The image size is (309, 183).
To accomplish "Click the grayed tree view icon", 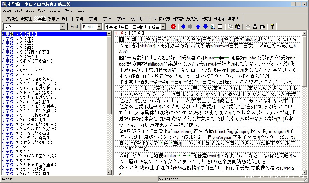I will [248, 27].
